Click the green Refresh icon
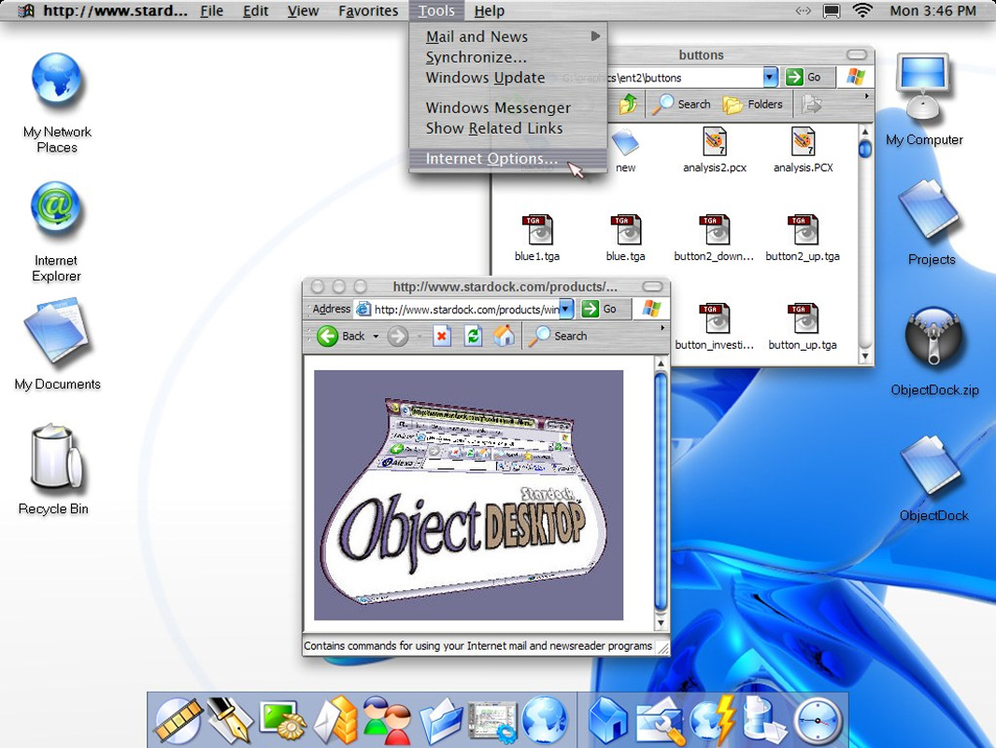The height and width of the screenshot is (748, 996). click(x=473, y=337)
